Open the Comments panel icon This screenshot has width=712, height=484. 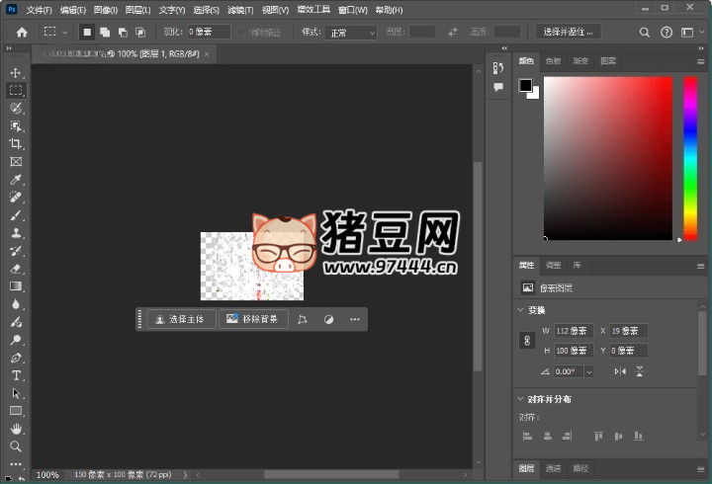[x=498, y=87]
